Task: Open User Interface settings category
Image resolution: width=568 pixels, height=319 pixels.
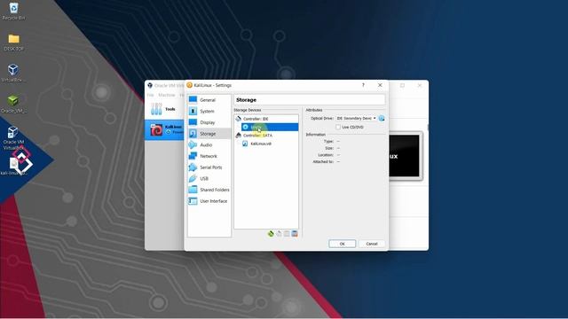Action: coord(209,201)
